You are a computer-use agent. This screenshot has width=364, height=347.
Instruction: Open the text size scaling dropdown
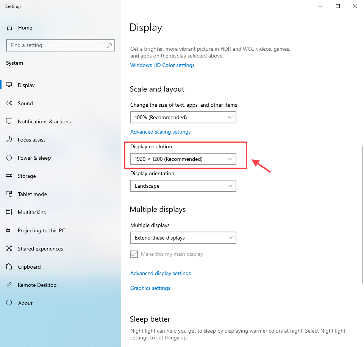[x=183, y=117]
